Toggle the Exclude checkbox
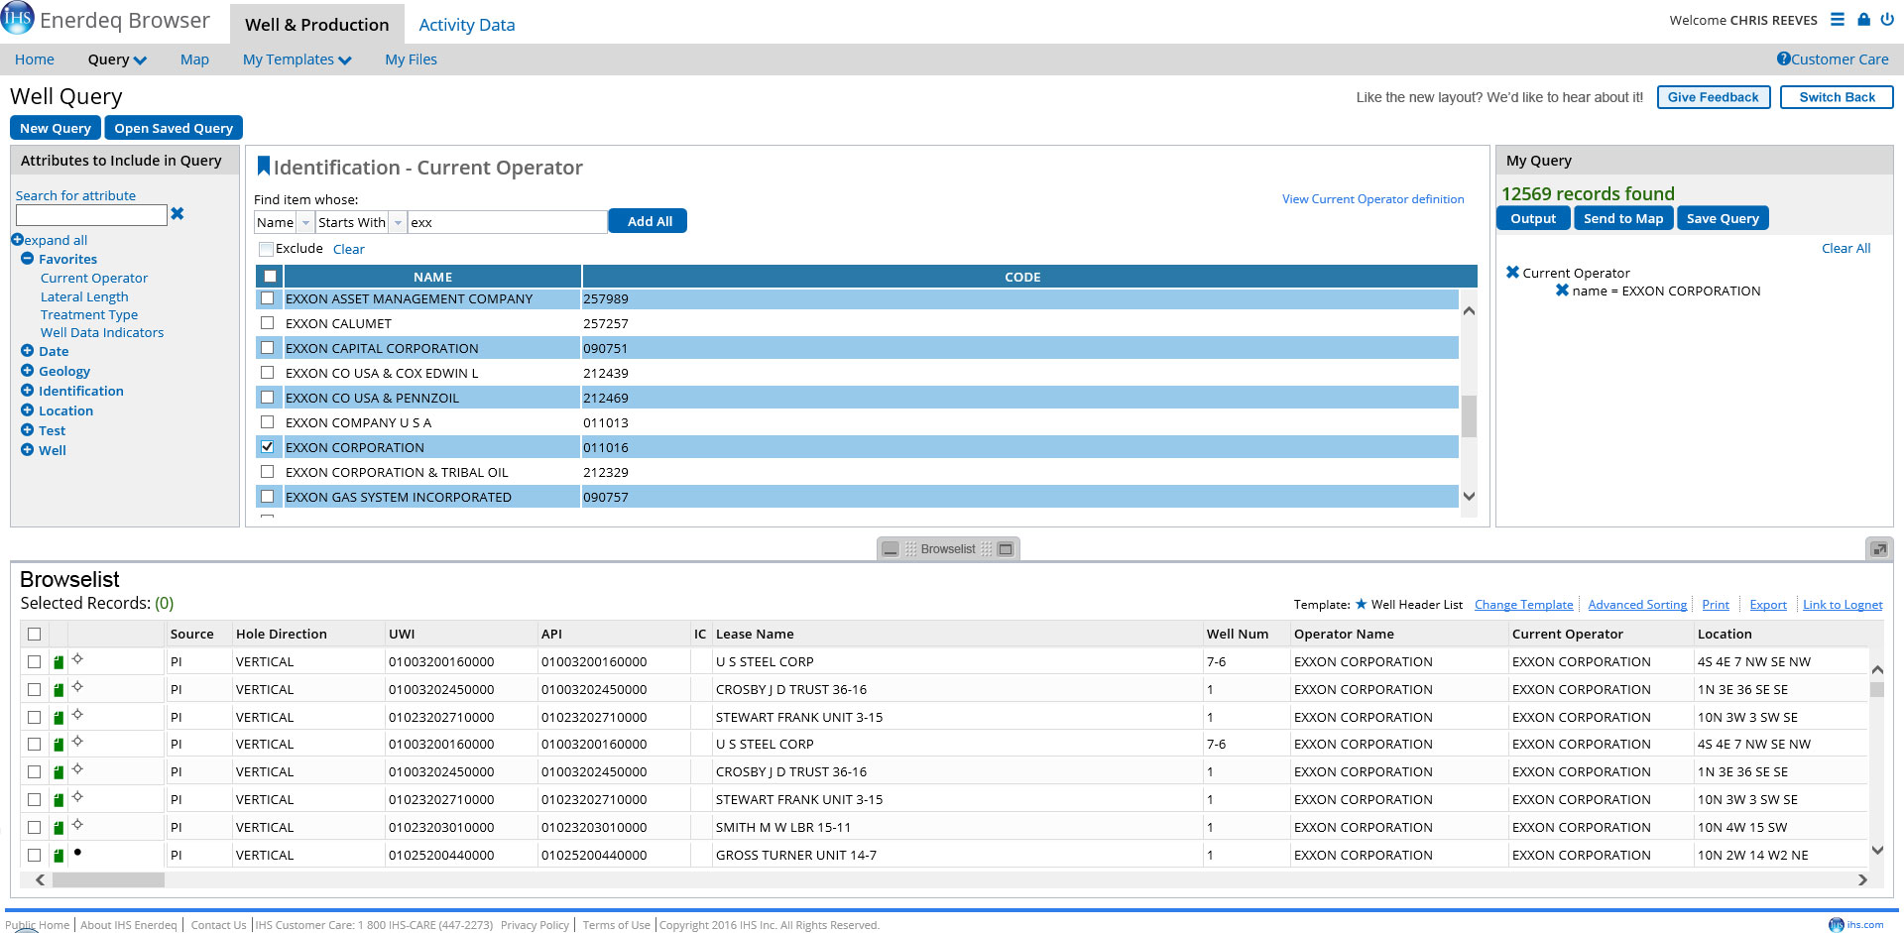This screenshot has width=1904, height=933. (266, 249)
